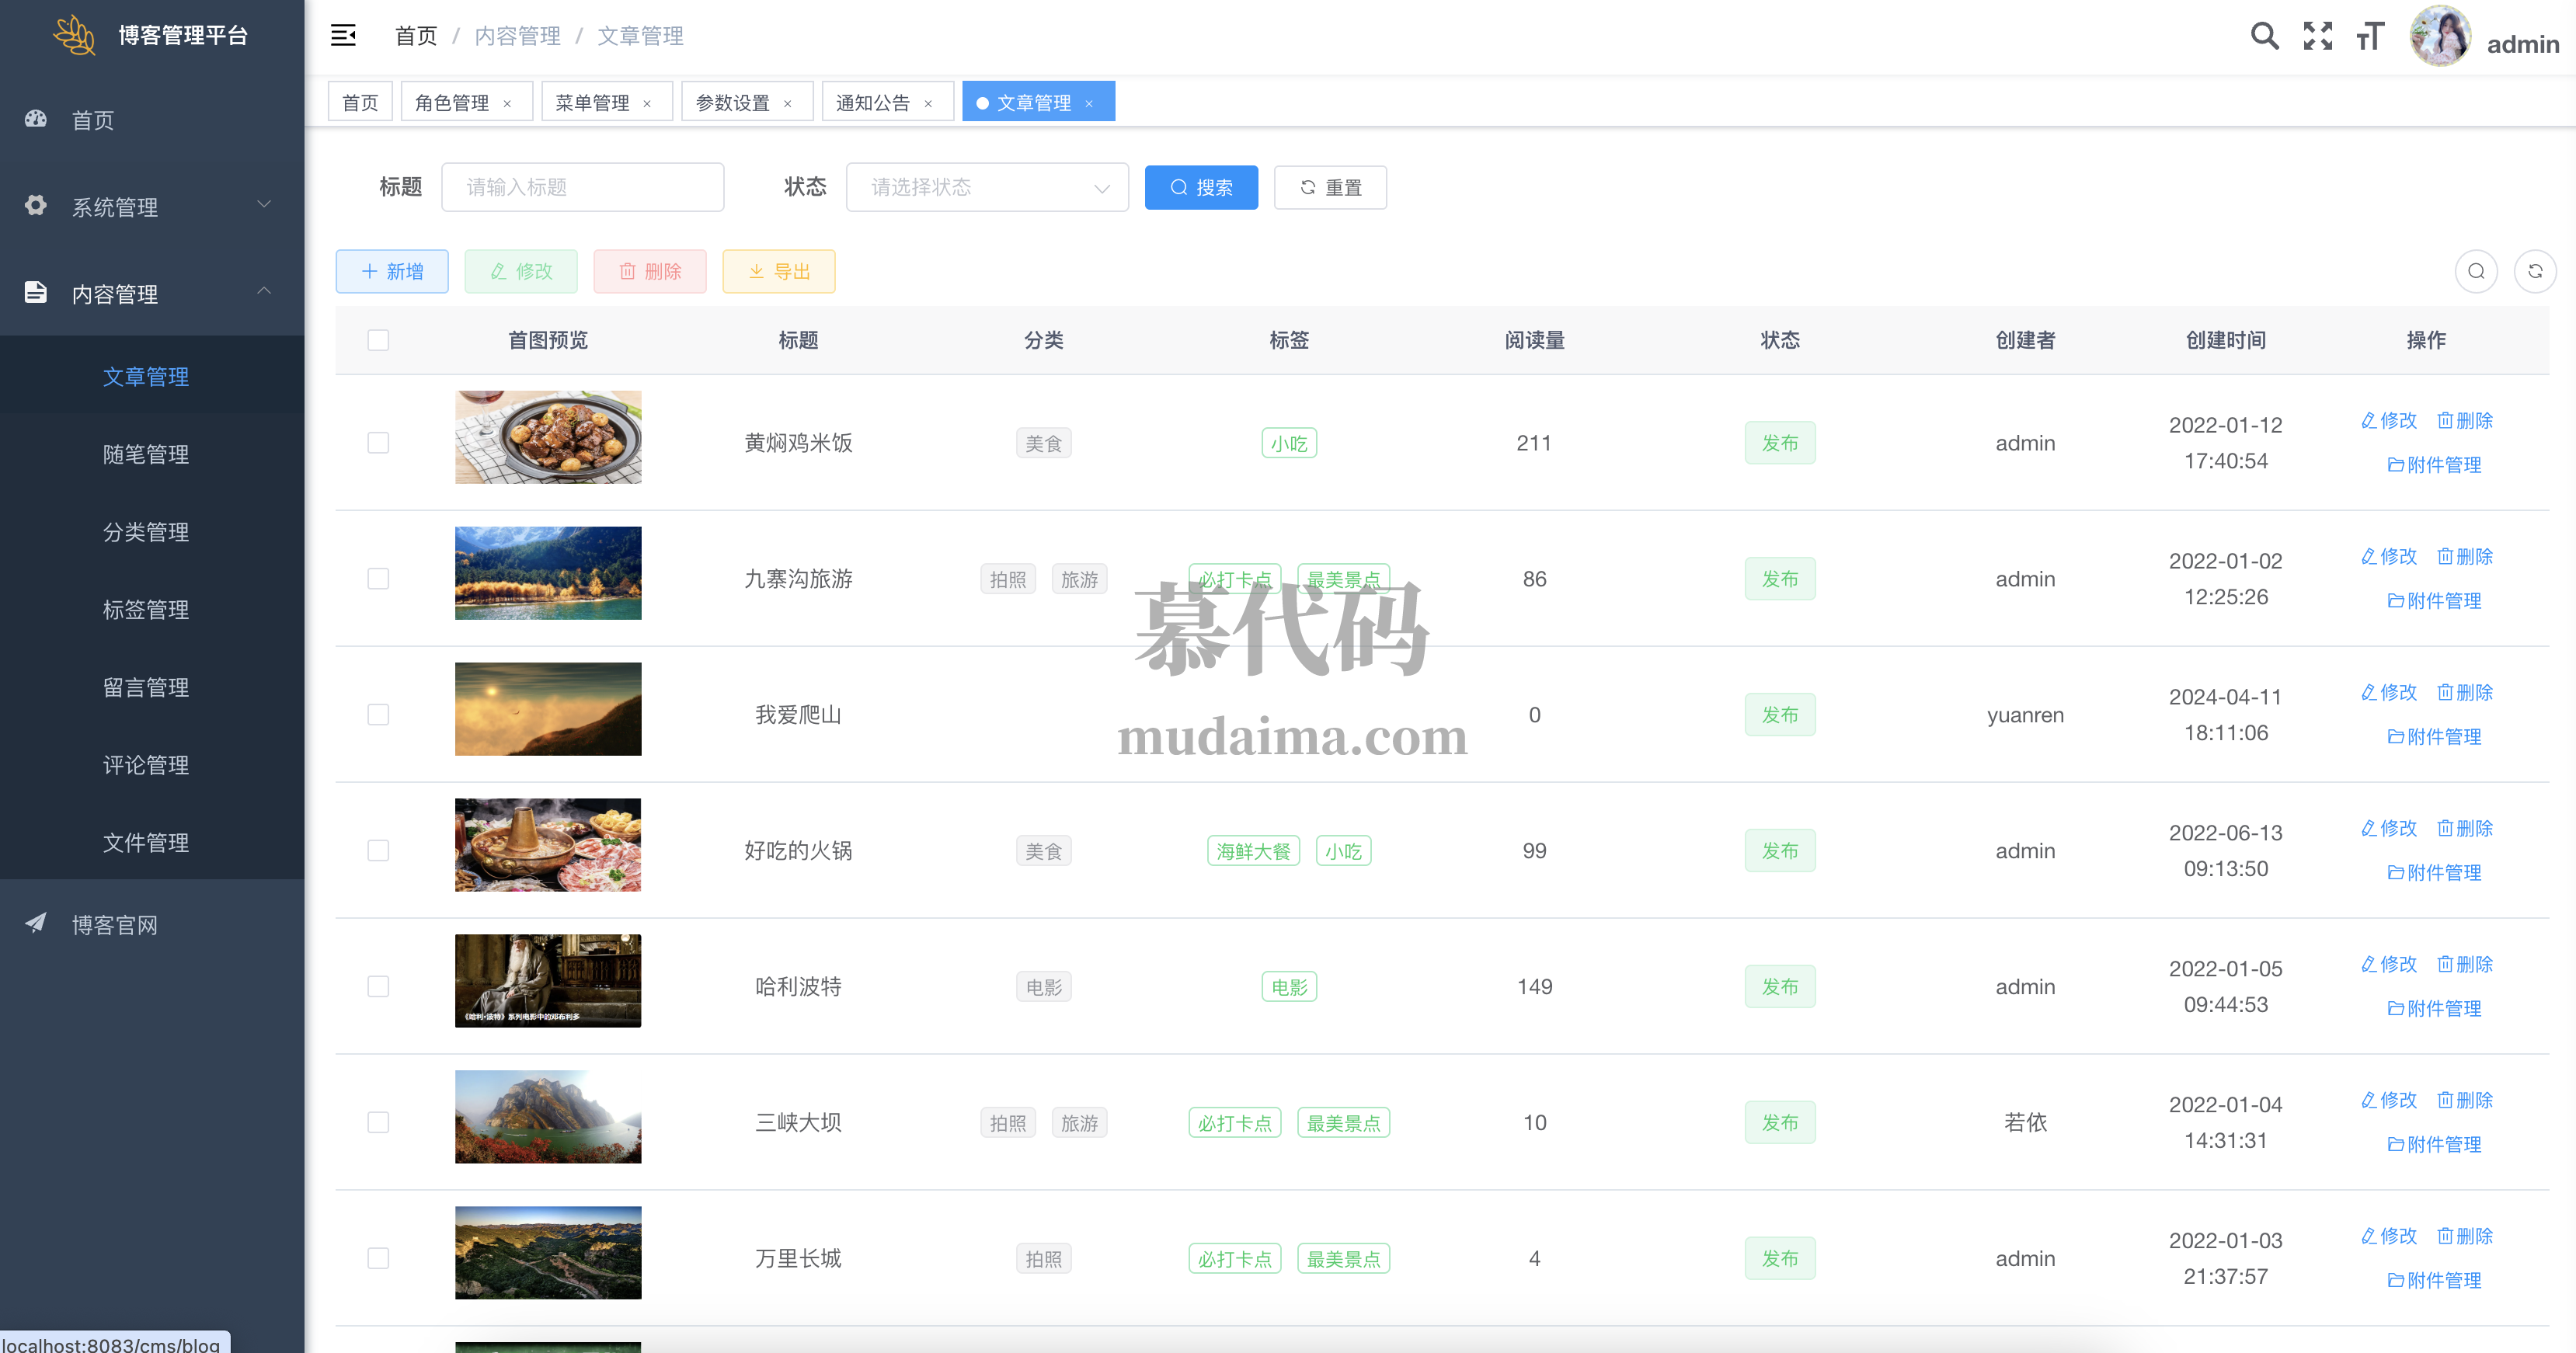The width and height of the screenshot is (2576, 1353).
Task: Tick the checkbox for 黄焖鸡米饭 row
Action: click(x=378, y=442)
